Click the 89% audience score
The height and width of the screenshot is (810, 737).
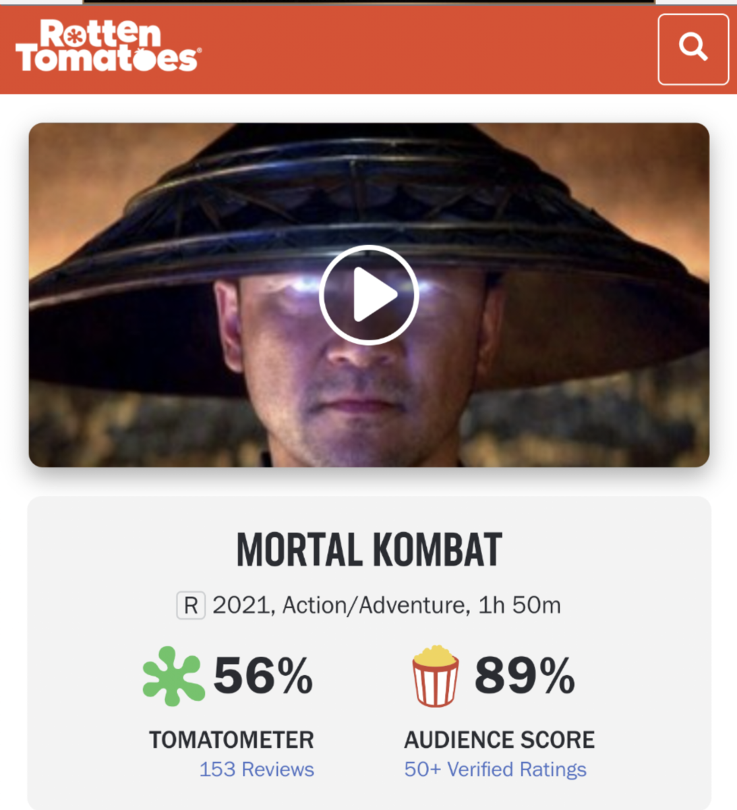point(525,676)
